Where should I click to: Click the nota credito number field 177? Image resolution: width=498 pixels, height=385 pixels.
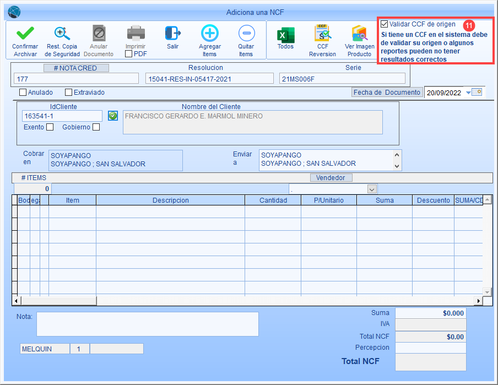pos(76,78)
